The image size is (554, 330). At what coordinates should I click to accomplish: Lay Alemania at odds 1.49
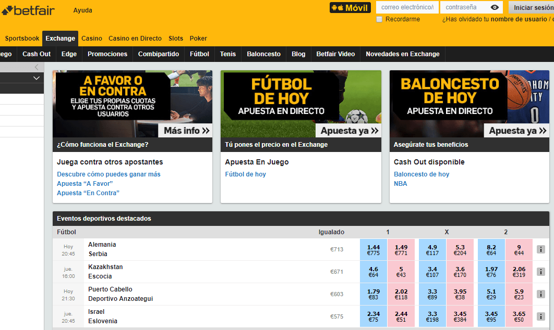point(401,250)
